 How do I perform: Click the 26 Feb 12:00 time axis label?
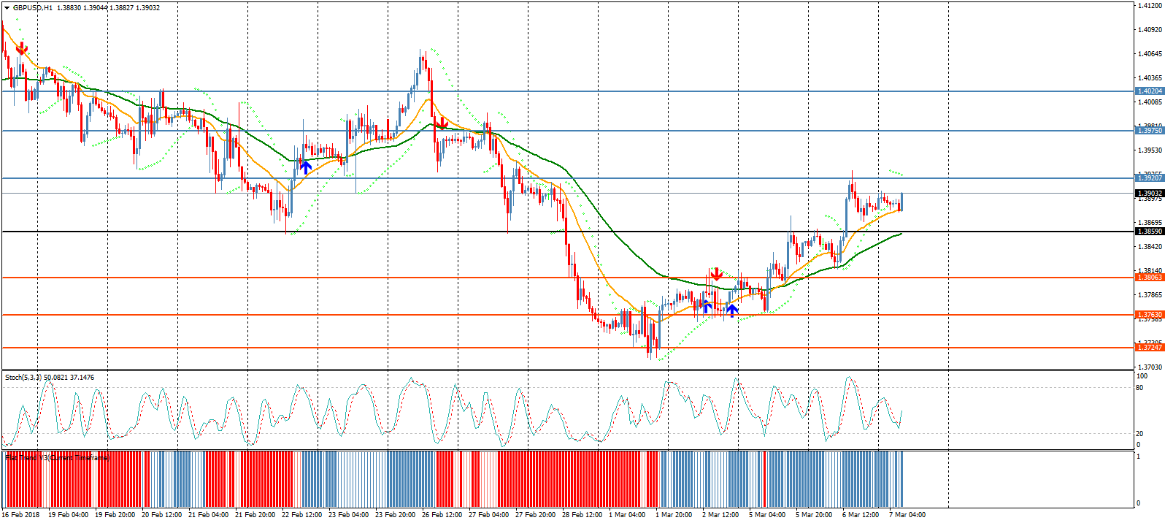click(x=442, y=515)
